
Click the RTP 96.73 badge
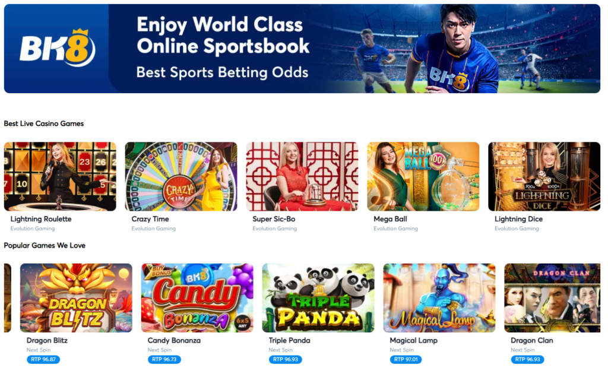pyautogui.click(x=164, y=359)
